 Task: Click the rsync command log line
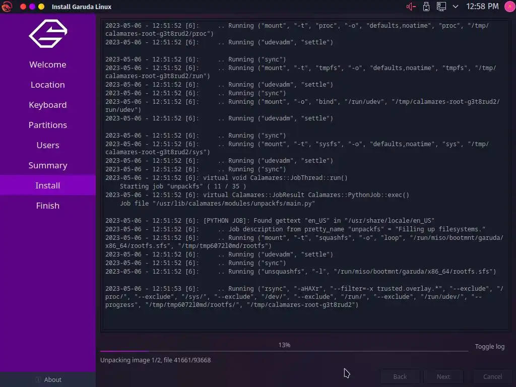(x=304, y=296)
